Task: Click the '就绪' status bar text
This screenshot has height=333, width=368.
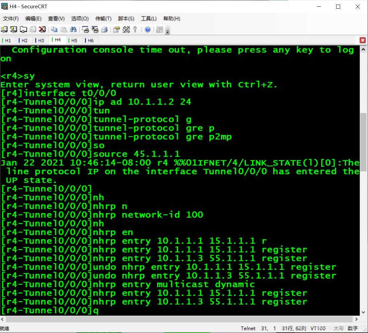Action: pos(4,328)
